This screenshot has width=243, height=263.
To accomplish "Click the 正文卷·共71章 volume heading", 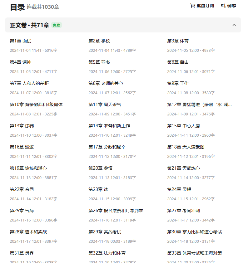I will point(29,25).
